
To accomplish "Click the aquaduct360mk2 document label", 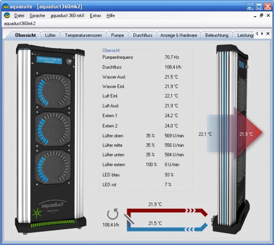I will [20, 23].
